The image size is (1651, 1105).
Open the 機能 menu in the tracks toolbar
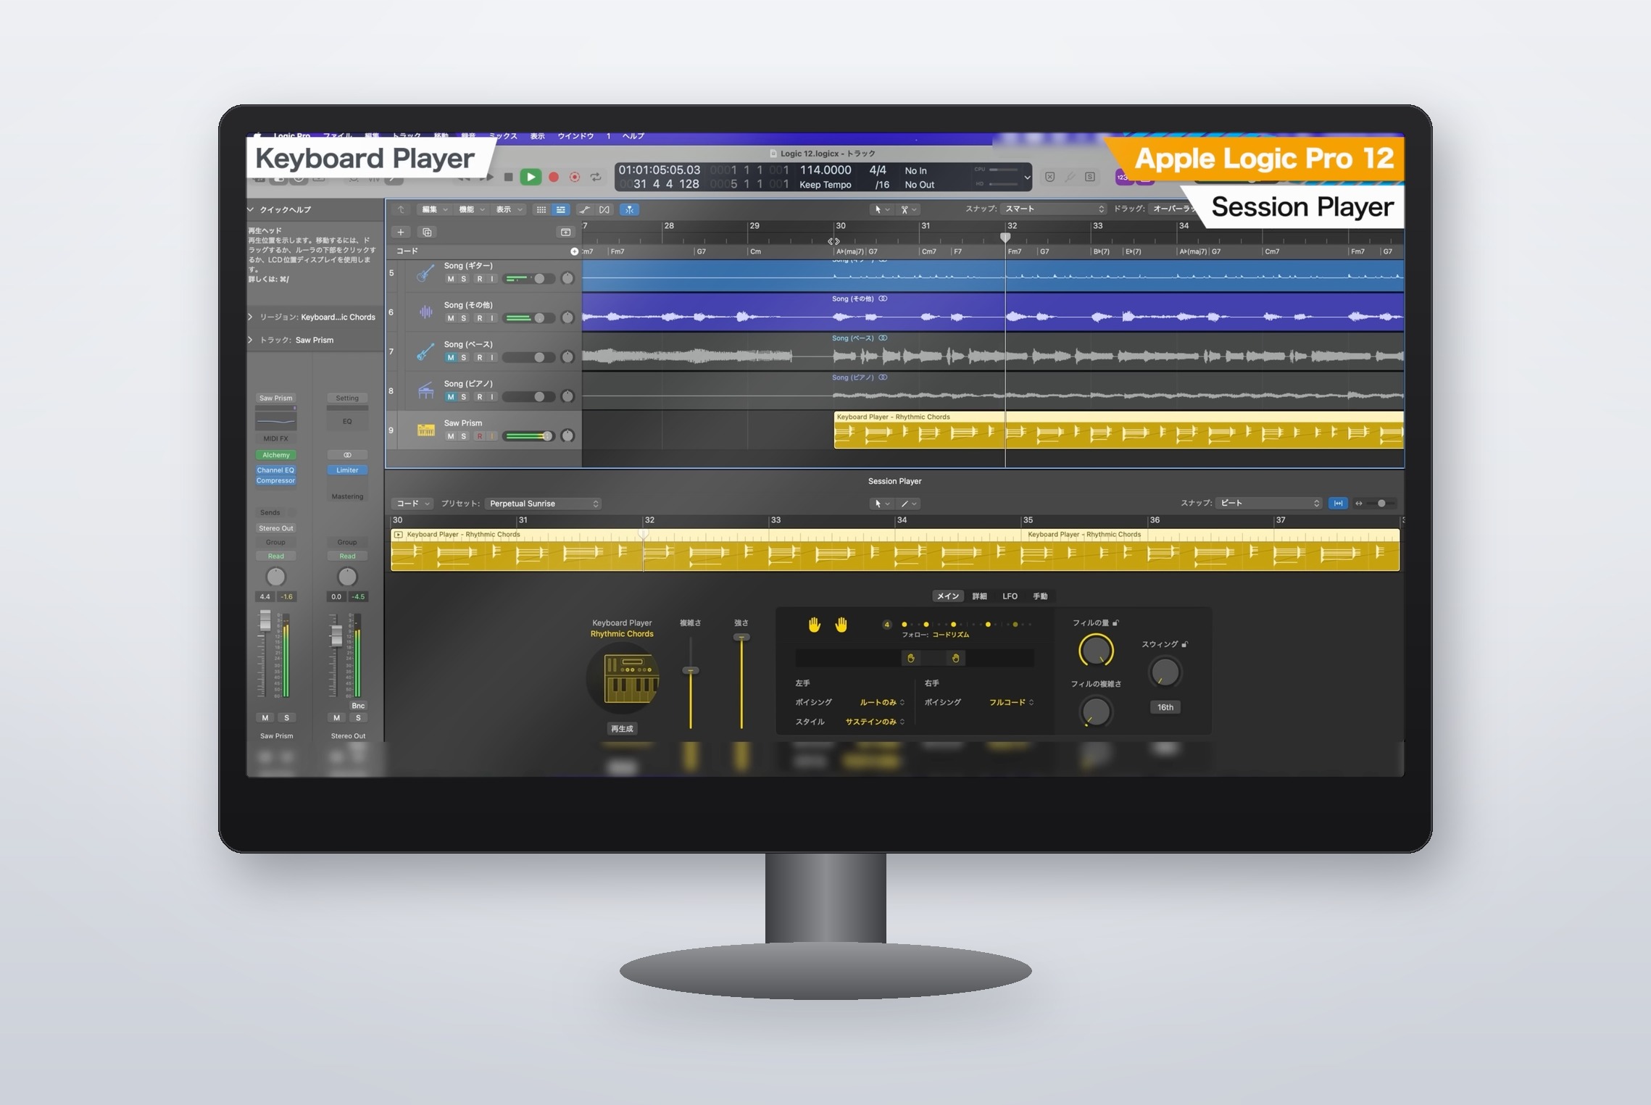(x=470, y=209)
